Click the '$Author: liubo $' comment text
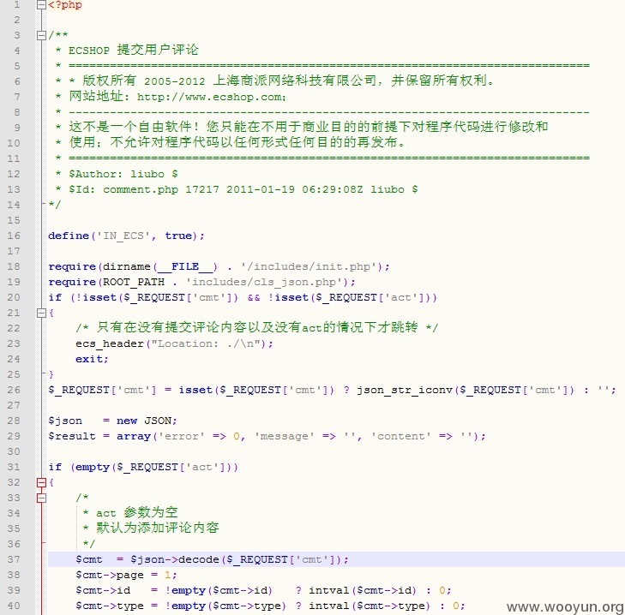 [x=123, y=174]
